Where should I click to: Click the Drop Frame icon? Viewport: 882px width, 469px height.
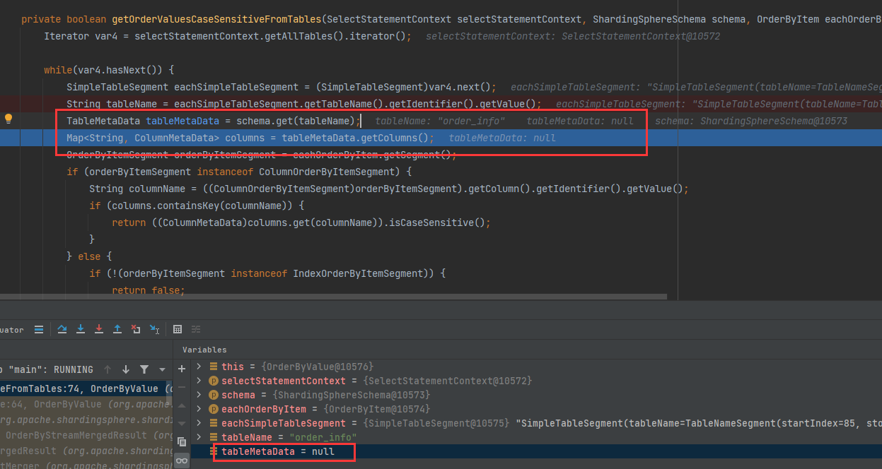(135, 329)
